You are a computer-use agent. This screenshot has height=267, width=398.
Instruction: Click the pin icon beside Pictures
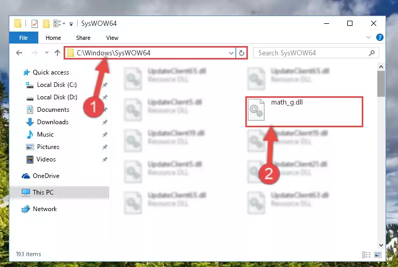click(105, 147)
